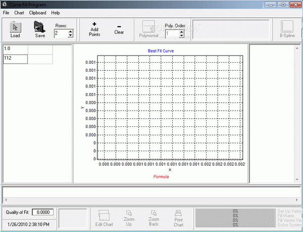Click the Zoom Up icon
Viewport: 303px width, 232px height.
coord(129,214)
